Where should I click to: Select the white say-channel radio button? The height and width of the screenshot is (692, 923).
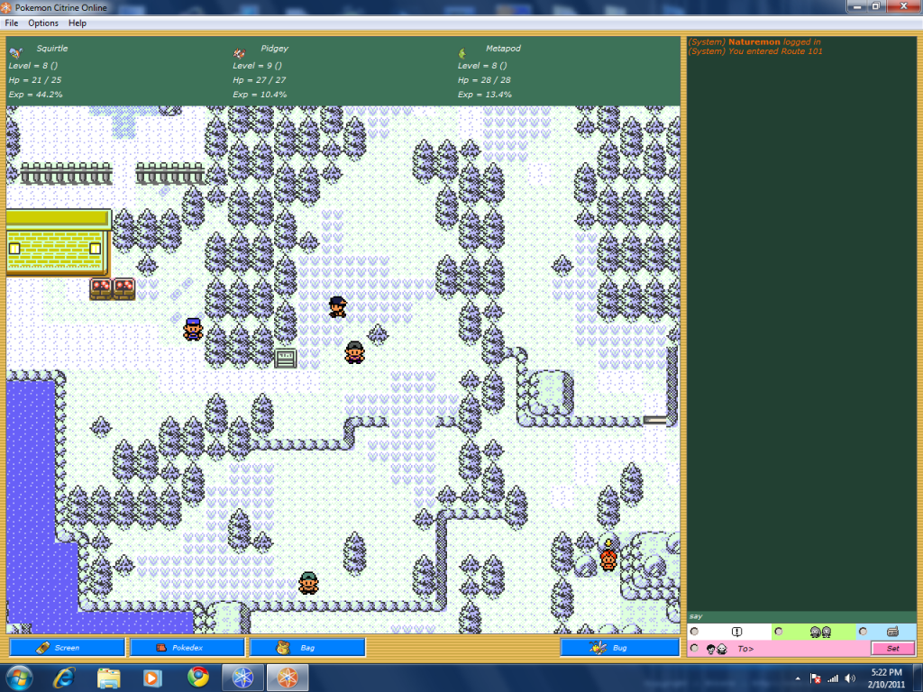click(694, 632)
